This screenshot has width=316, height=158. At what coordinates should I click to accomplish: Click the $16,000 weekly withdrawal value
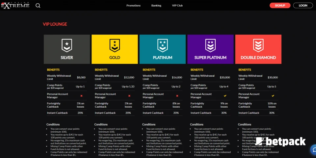tap(177, 77)
